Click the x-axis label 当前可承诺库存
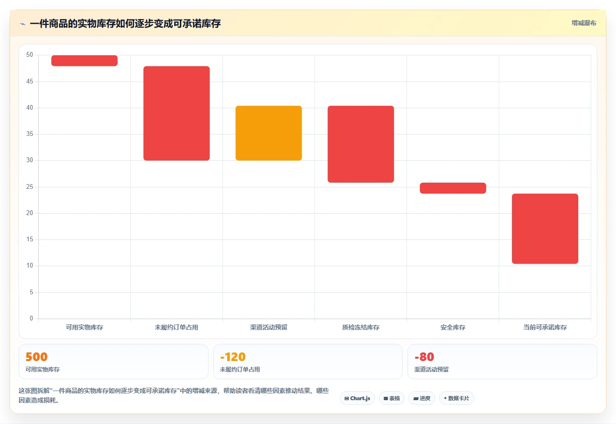Image resolution: width=616 pixels, height=424 pixels. coord(545,328)
